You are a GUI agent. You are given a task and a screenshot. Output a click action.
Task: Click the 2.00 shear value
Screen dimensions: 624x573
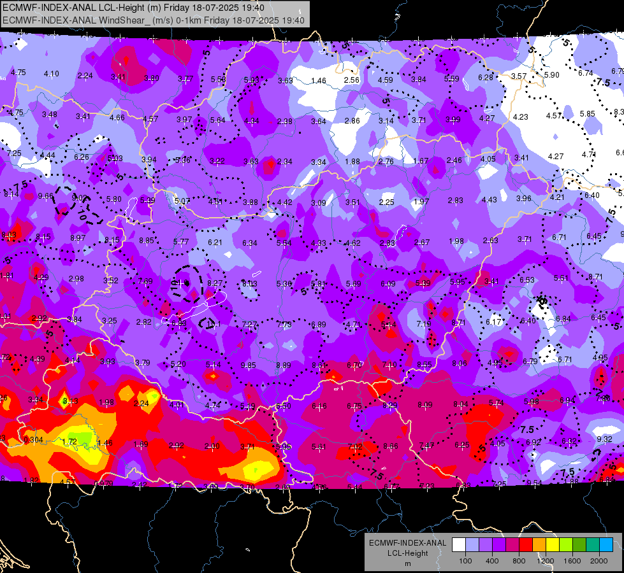tap(212, 446)
